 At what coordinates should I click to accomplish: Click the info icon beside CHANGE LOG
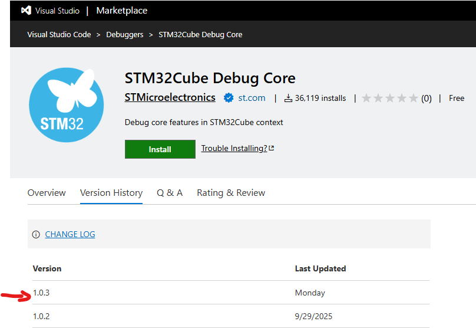(x=36, y=234)
